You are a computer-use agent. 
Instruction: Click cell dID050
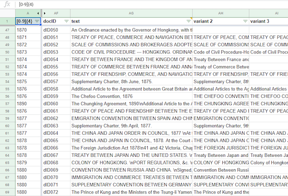[x=56, y=30]
